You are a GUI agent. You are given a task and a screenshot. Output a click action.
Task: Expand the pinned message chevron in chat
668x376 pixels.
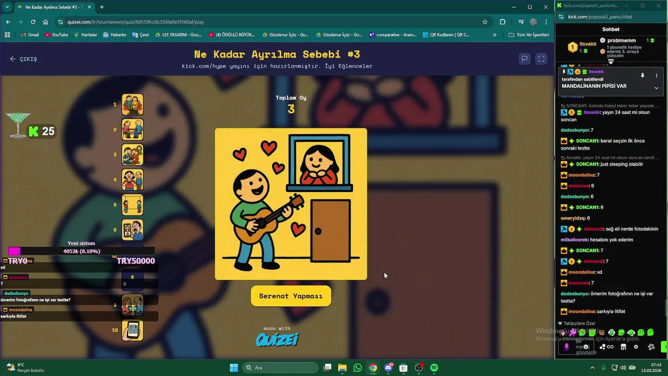[656, 88]
